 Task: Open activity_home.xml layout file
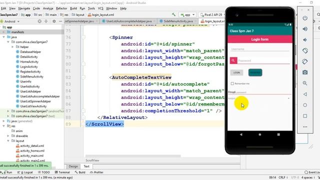coord(32,151)
